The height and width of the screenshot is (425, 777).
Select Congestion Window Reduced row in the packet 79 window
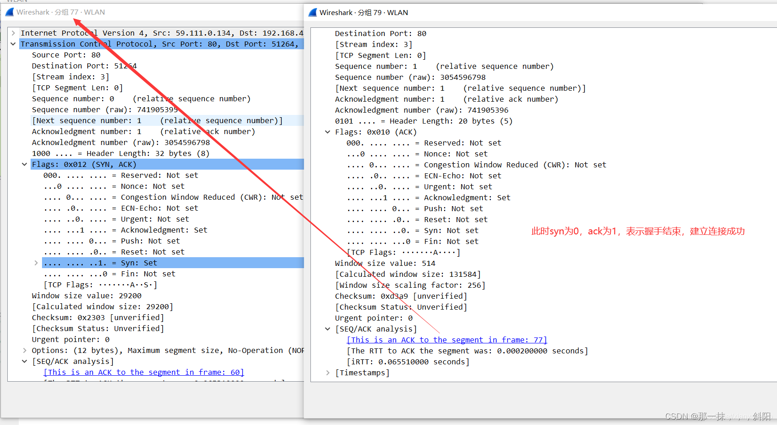pyautogui.click(x=477, y=165)
